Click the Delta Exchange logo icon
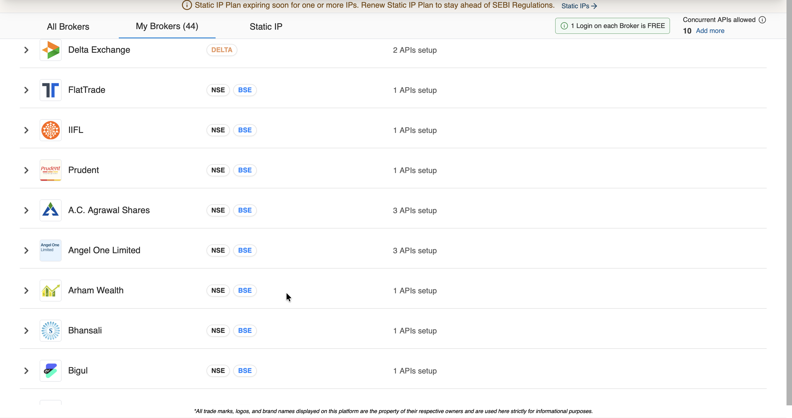Screen dimensions: 792x418 [50, 50]
